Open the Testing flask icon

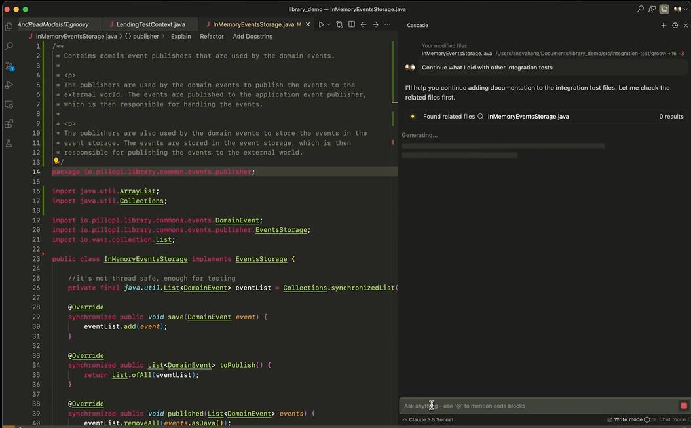pyautogui.click(x=9, y=142)
